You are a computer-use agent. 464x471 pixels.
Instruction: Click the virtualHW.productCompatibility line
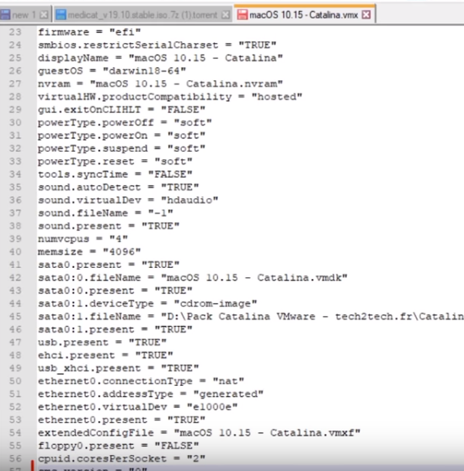point(170,96)
